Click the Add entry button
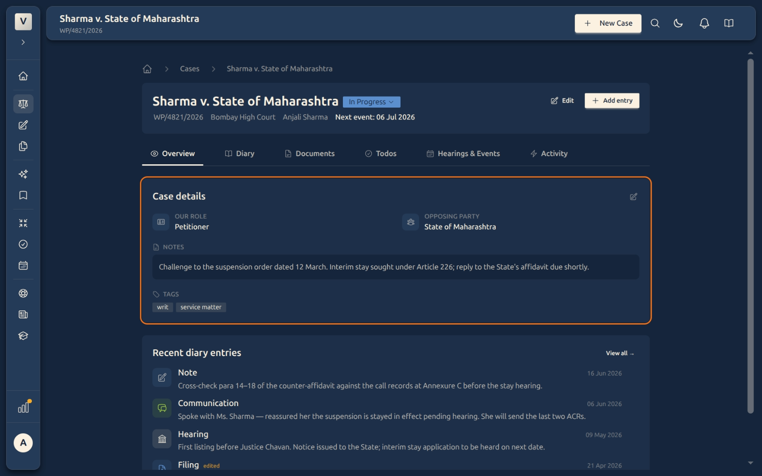Viewport: 762px width, 476px height. [x=612, y=100]
